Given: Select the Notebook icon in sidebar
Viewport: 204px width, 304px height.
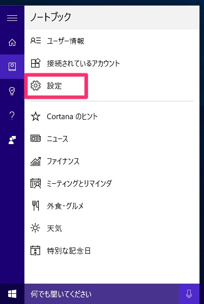Looking at the screenshot, I should point(12,67).
